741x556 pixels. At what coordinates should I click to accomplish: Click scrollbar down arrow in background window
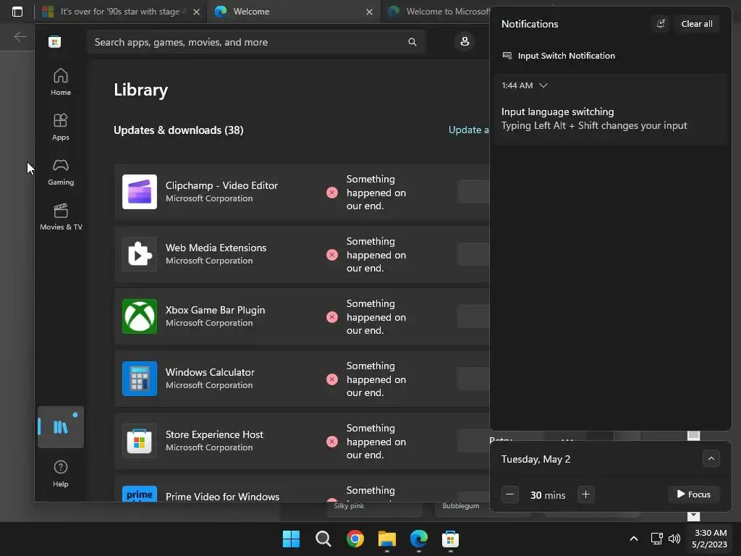(x=693, y=515)
